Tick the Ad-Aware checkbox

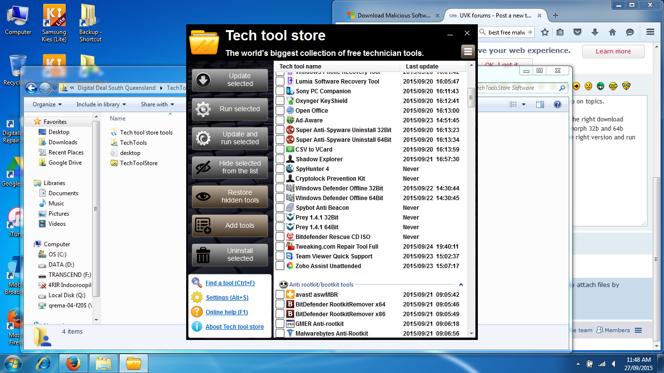point(280,120)
